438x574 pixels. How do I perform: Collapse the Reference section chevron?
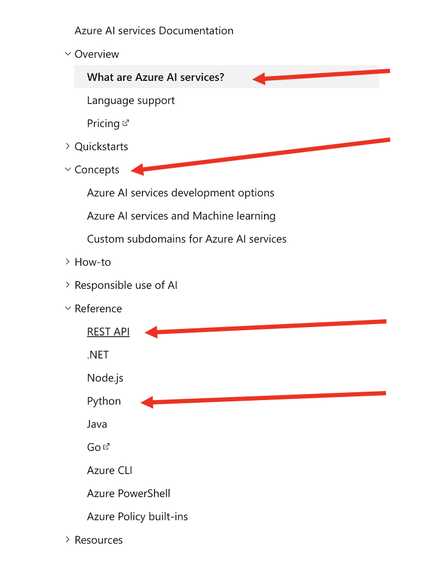[x=68, y=308]
